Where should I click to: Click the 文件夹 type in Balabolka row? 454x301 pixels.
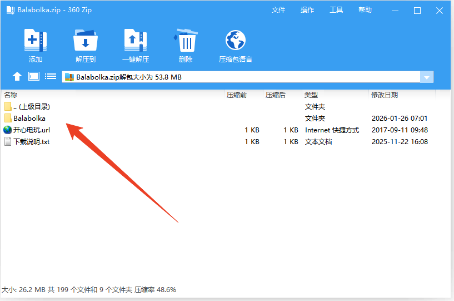pyautogui.click(x=315, y=119)
